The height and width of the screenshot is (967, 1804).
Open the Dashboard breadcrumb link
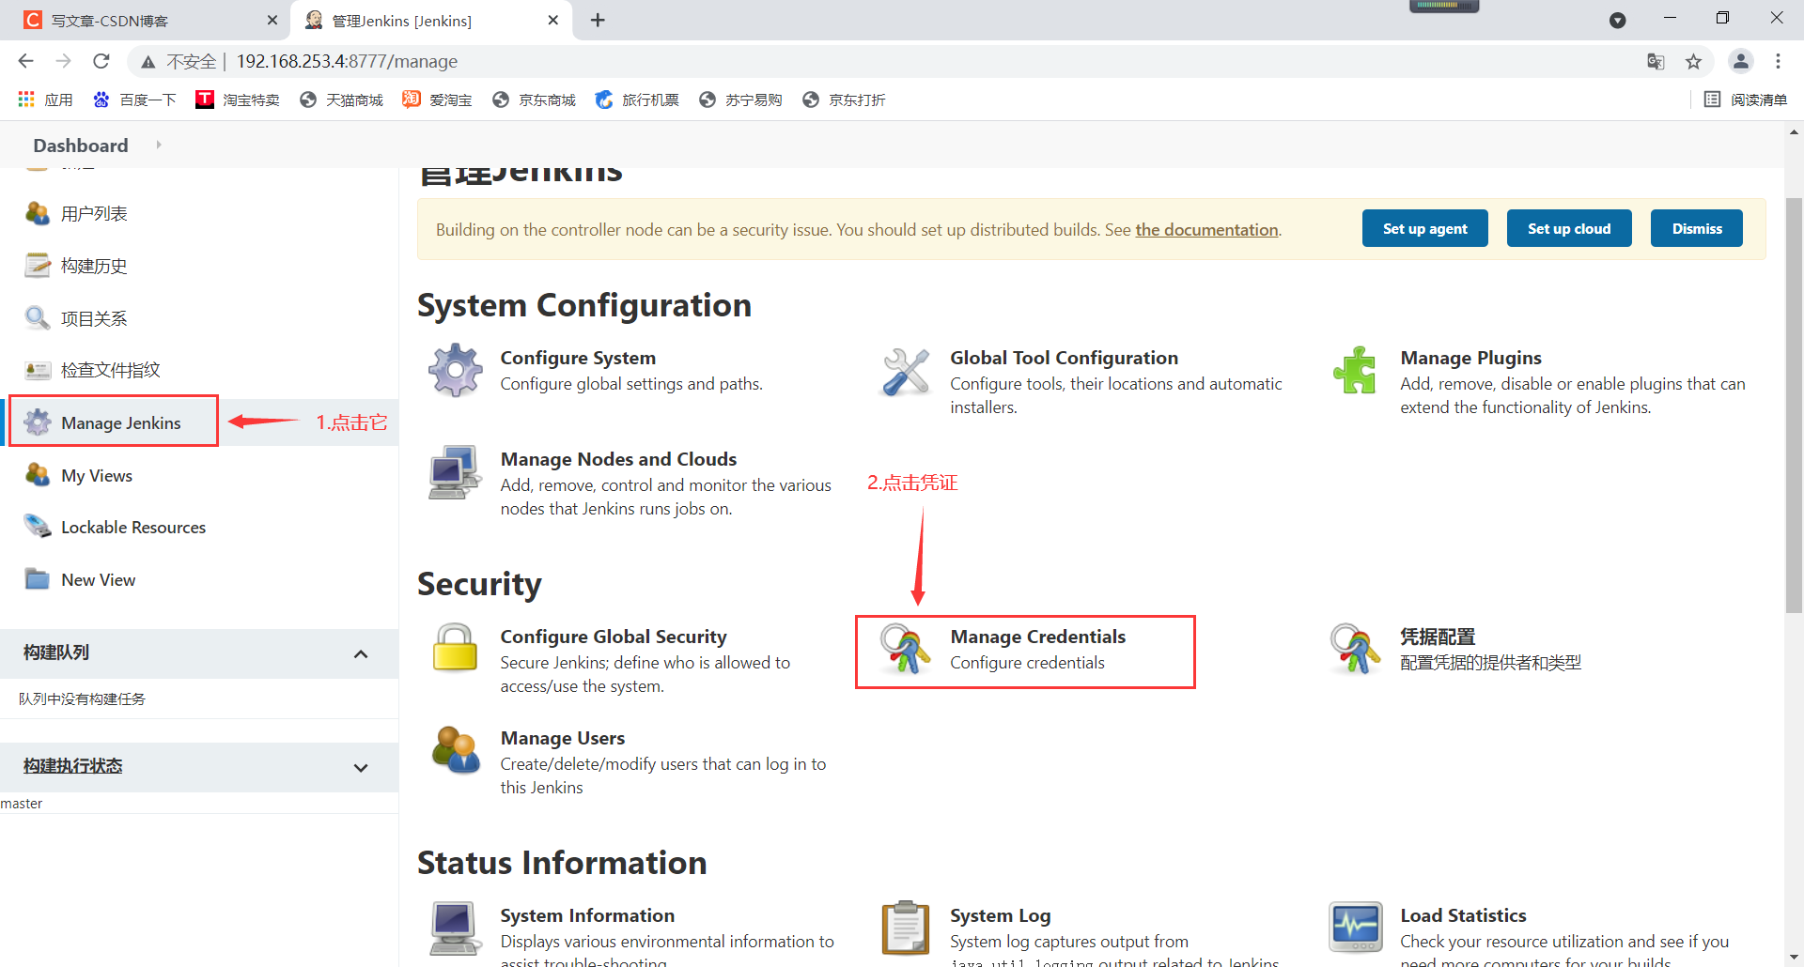point(81,146)
